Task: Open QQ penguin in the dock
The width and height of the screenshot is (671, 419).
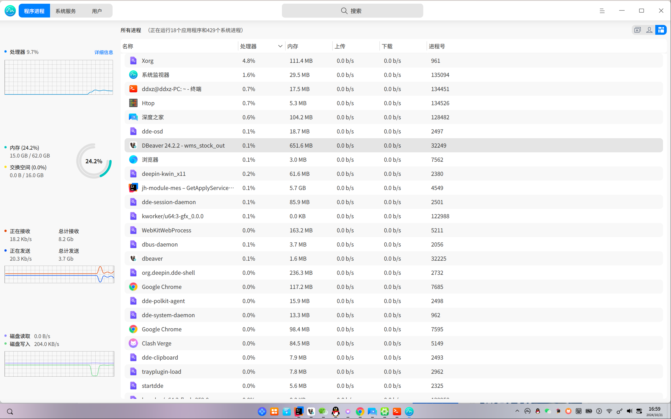Action: pyautogui.click(x=336, y=411)
